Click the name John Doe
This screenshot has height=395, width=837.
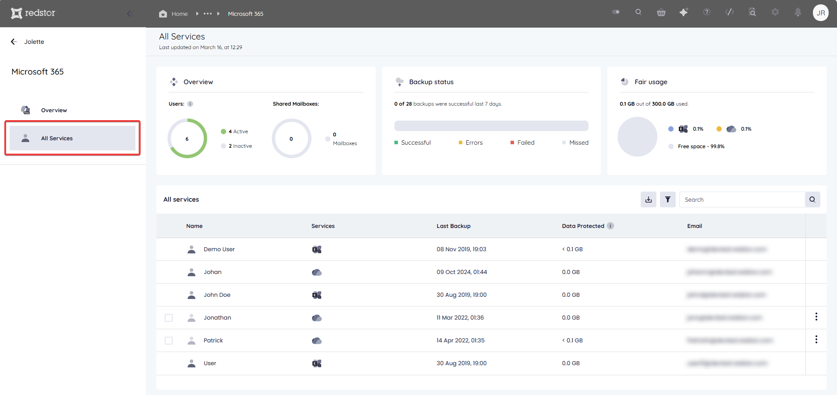click(x=217, y=295)
